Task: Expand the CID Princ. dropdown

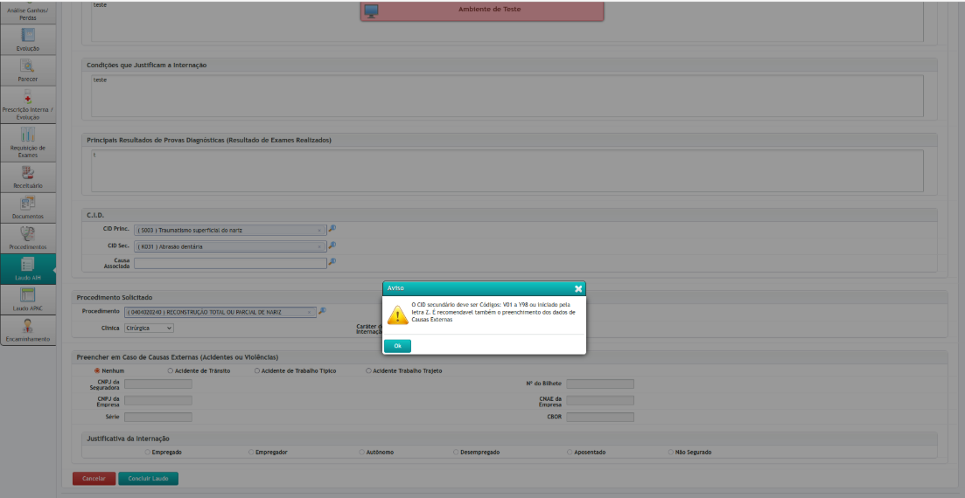Action: coord(321,231)
